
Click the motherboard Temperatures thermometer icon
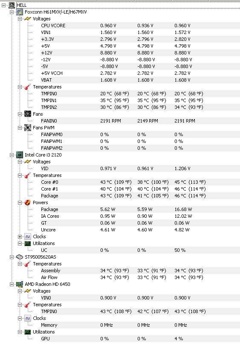(x=28, y=87)
